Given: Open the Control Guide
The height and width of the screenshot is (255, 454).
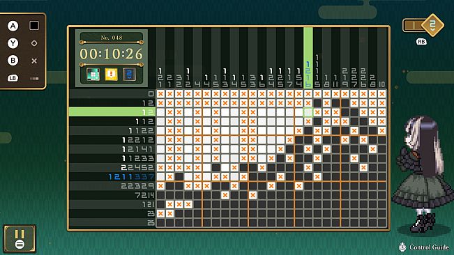Looking at the screenshot, I should tap(424, 247).
